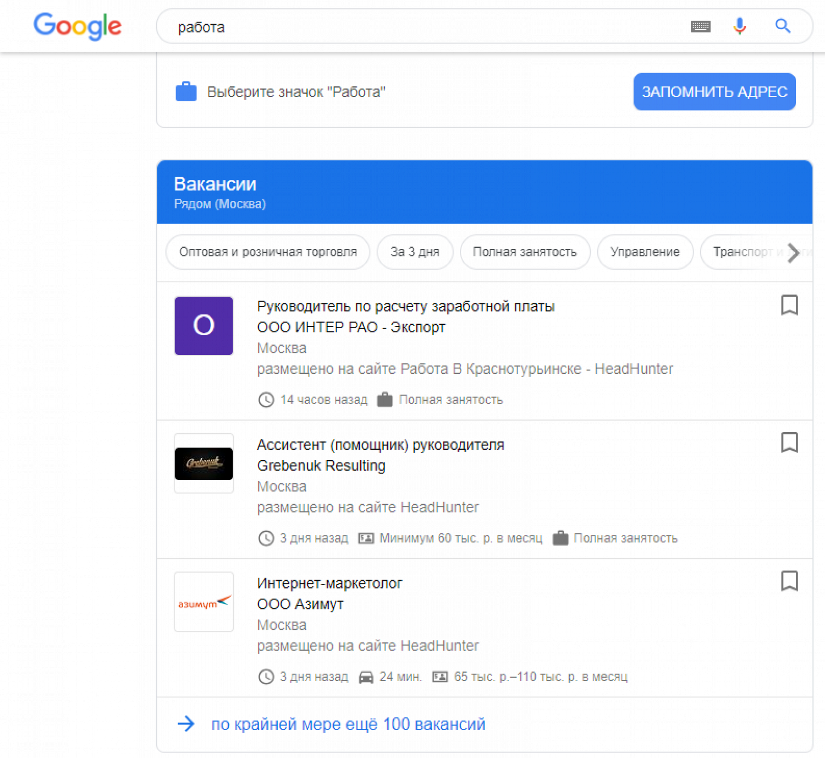Open the Интернет-маркетолог job title
825x758 pixels.
click(329, 584)
